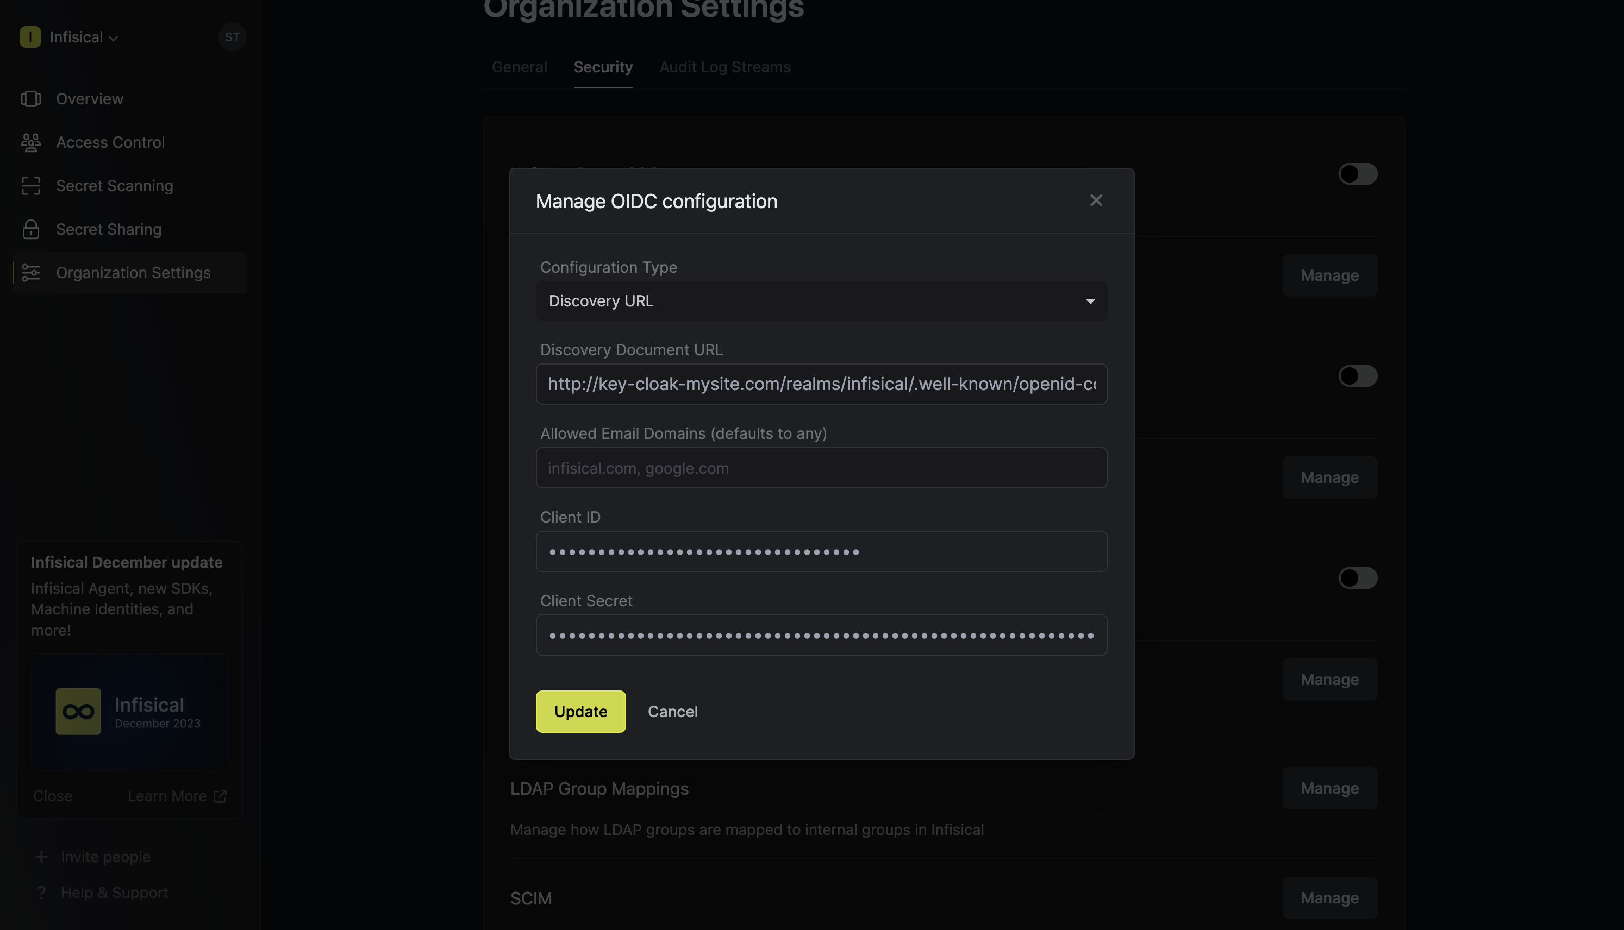Click the Overview sidebar icon
This screenshot has width=1624, height=930.
point(30,99)
